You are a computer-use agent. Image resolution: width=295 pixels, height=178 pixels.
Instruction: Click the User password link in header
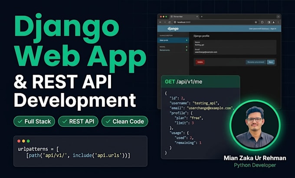[259, 29]
